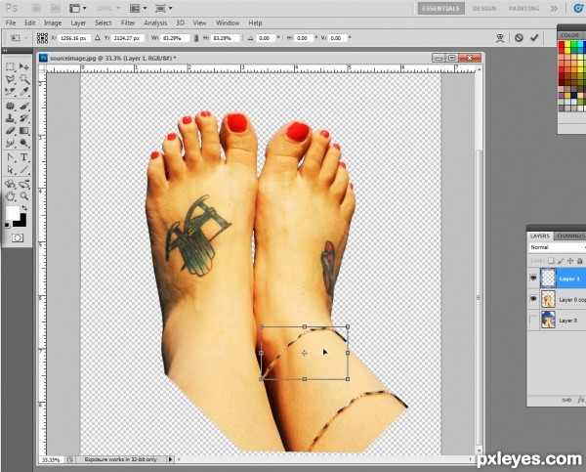Select the Horizontal Type tool
Screen dimensions: 586x472
pyautogui.click(x=24, y=157)
